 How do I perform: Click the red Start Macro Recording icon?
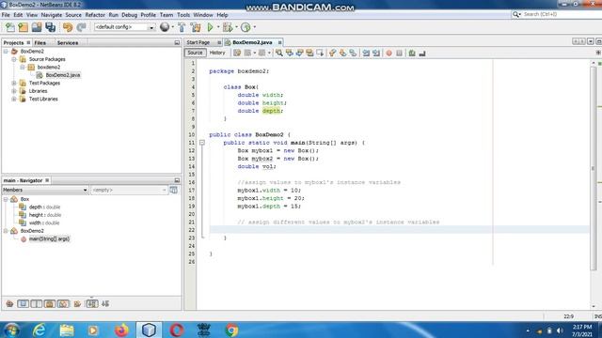click(x=388, y=53)
